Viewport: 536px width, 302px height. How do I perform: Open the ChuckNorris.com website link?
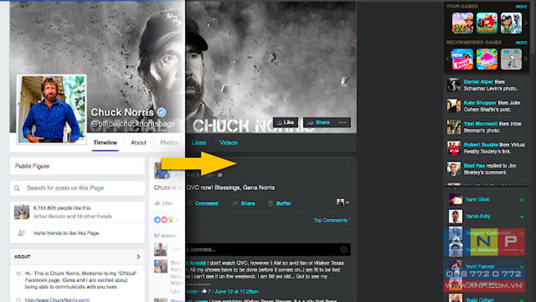coord(57,299)
